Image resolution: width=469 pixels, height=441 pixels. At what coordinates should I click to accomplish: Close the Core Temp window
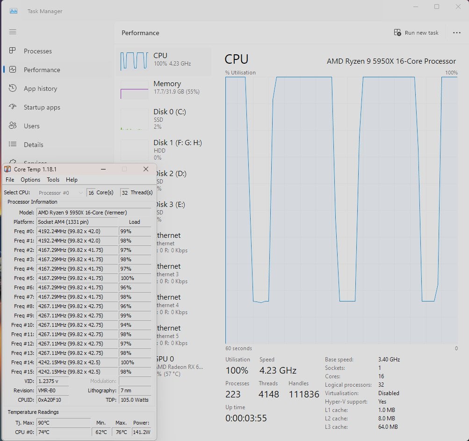pos(146,169)
